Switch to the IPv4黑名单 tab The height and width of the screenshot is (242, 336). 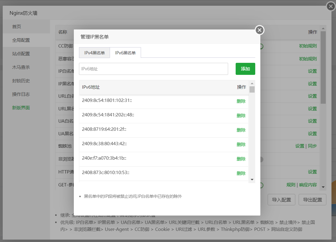coord(95,53)
